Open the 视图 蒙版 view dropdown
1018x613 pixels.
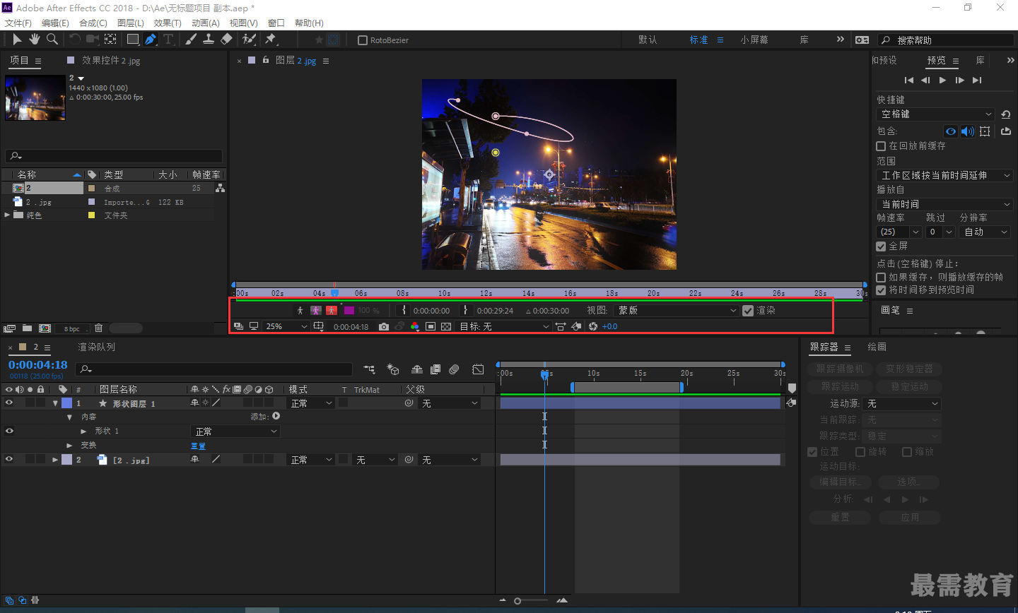click(677, 310)
